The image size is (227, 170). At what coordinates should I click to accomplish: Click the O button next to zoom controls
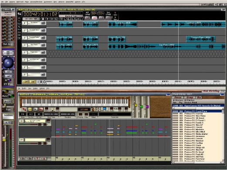click(44, 82)
